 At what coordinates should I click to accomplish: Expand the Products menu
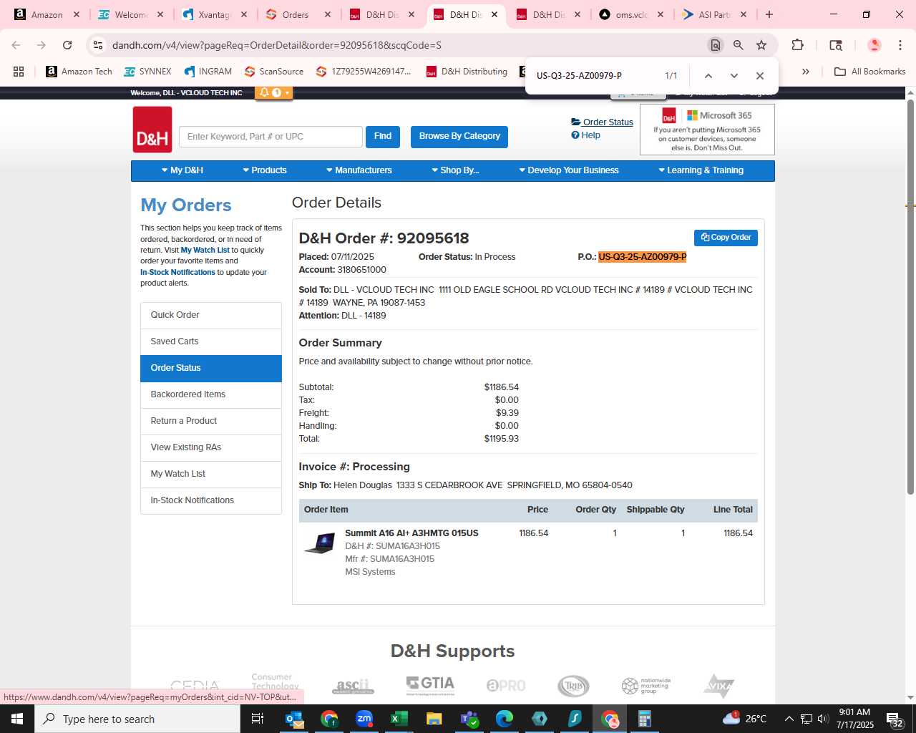click(x=265, y=170)
